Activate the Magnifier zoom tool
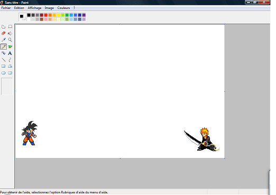 click(10, 40)
